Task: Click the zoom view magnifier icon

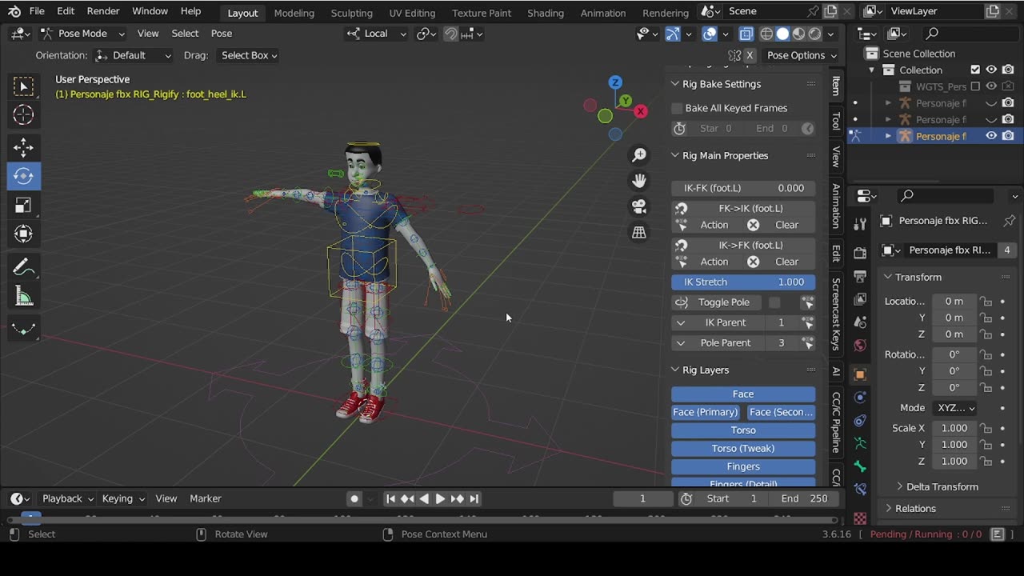Action: click(x=639, y=155)
